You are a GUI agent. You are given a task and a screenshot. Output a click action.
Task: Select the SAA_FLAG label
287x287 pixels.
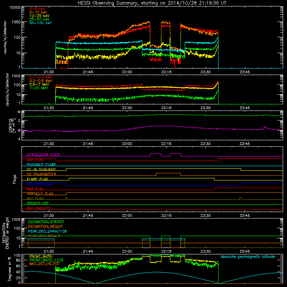[35, 189]
